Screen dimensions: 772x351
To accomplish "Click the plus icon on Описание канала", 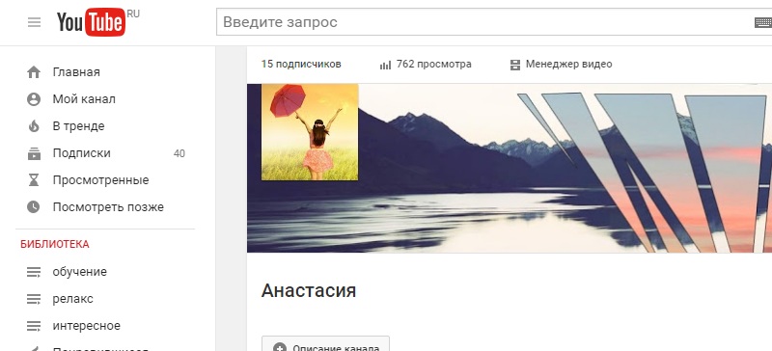I will point(279,346).
